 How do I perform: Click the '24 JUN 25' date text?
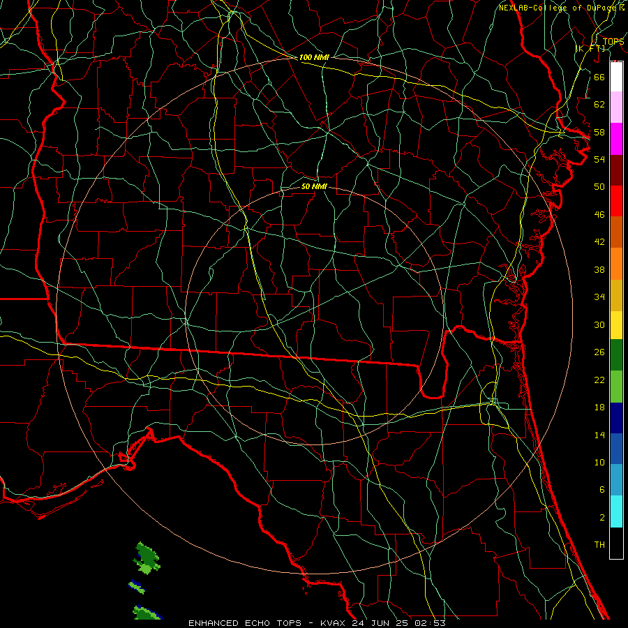[380, 623]
